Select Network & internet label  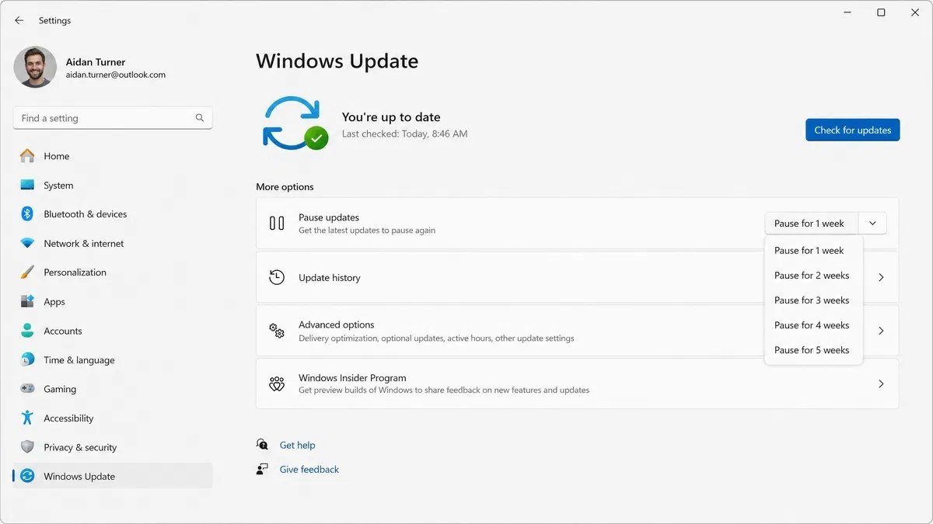(x=84, y=244)
